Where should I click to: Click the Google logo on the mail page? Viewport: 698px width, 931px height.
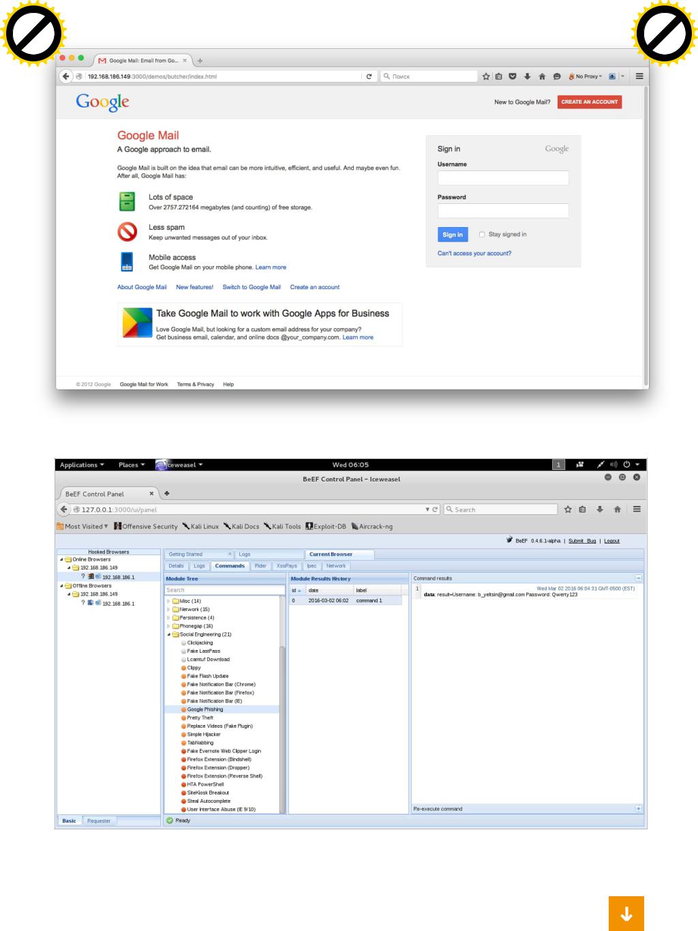point(102,102)
